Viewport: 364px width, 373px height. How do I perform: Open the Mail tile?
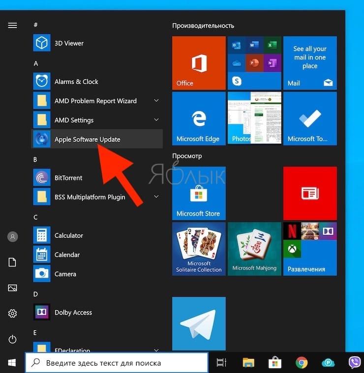[310, 63]
